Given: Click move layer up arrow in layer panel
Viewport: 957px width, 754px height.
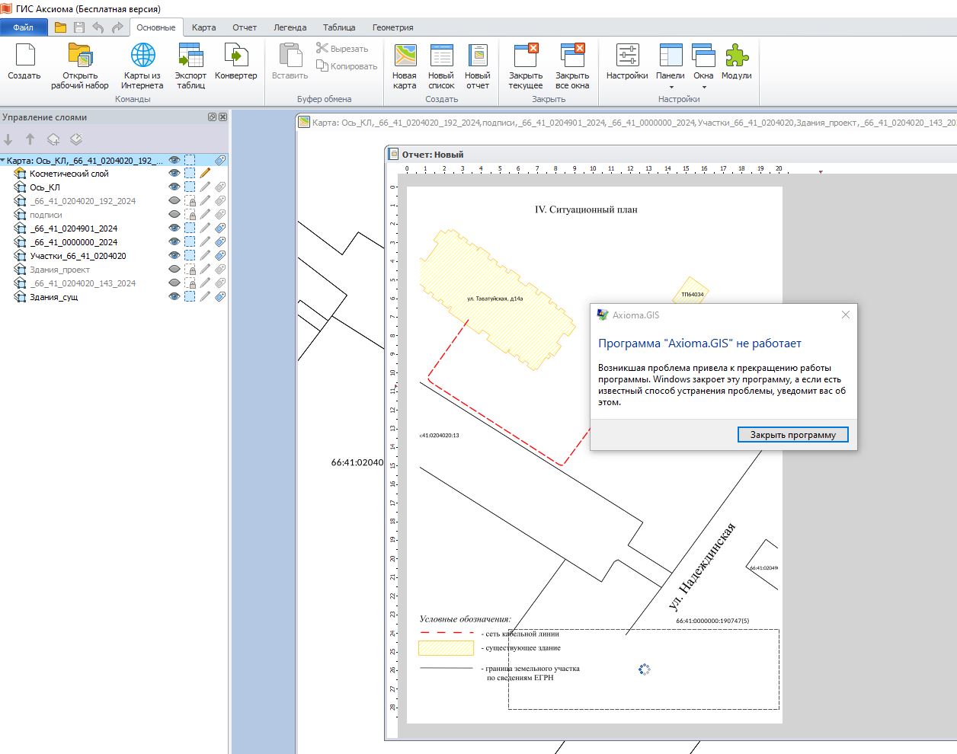Looking at the screenshot, I should pos(30,139).
